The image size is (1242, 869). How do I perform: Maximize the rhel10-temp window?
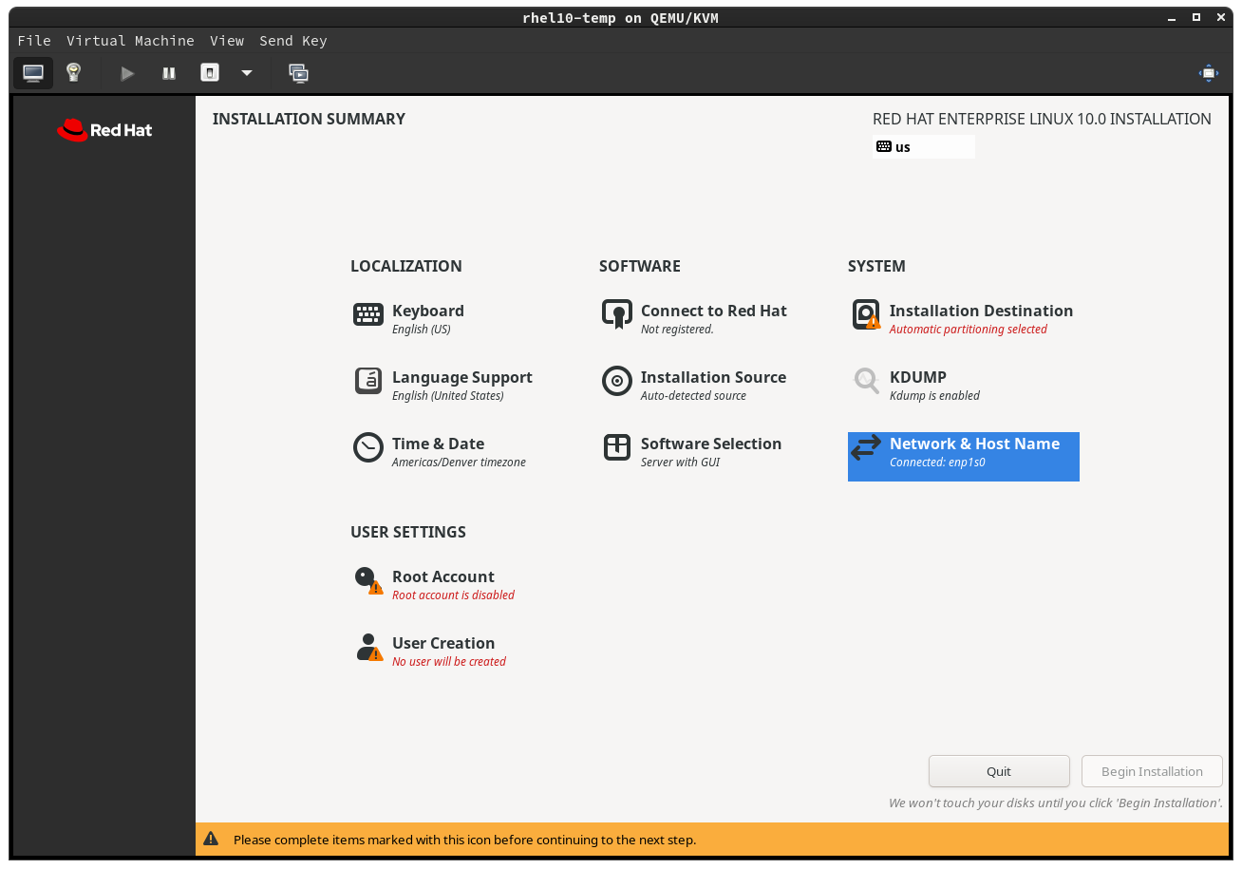pyautogui.click(x=1195, y=17)
